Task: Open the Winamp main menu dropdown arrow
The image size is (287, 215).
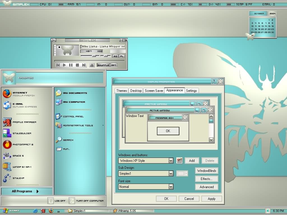Action: tap(54, 40)
